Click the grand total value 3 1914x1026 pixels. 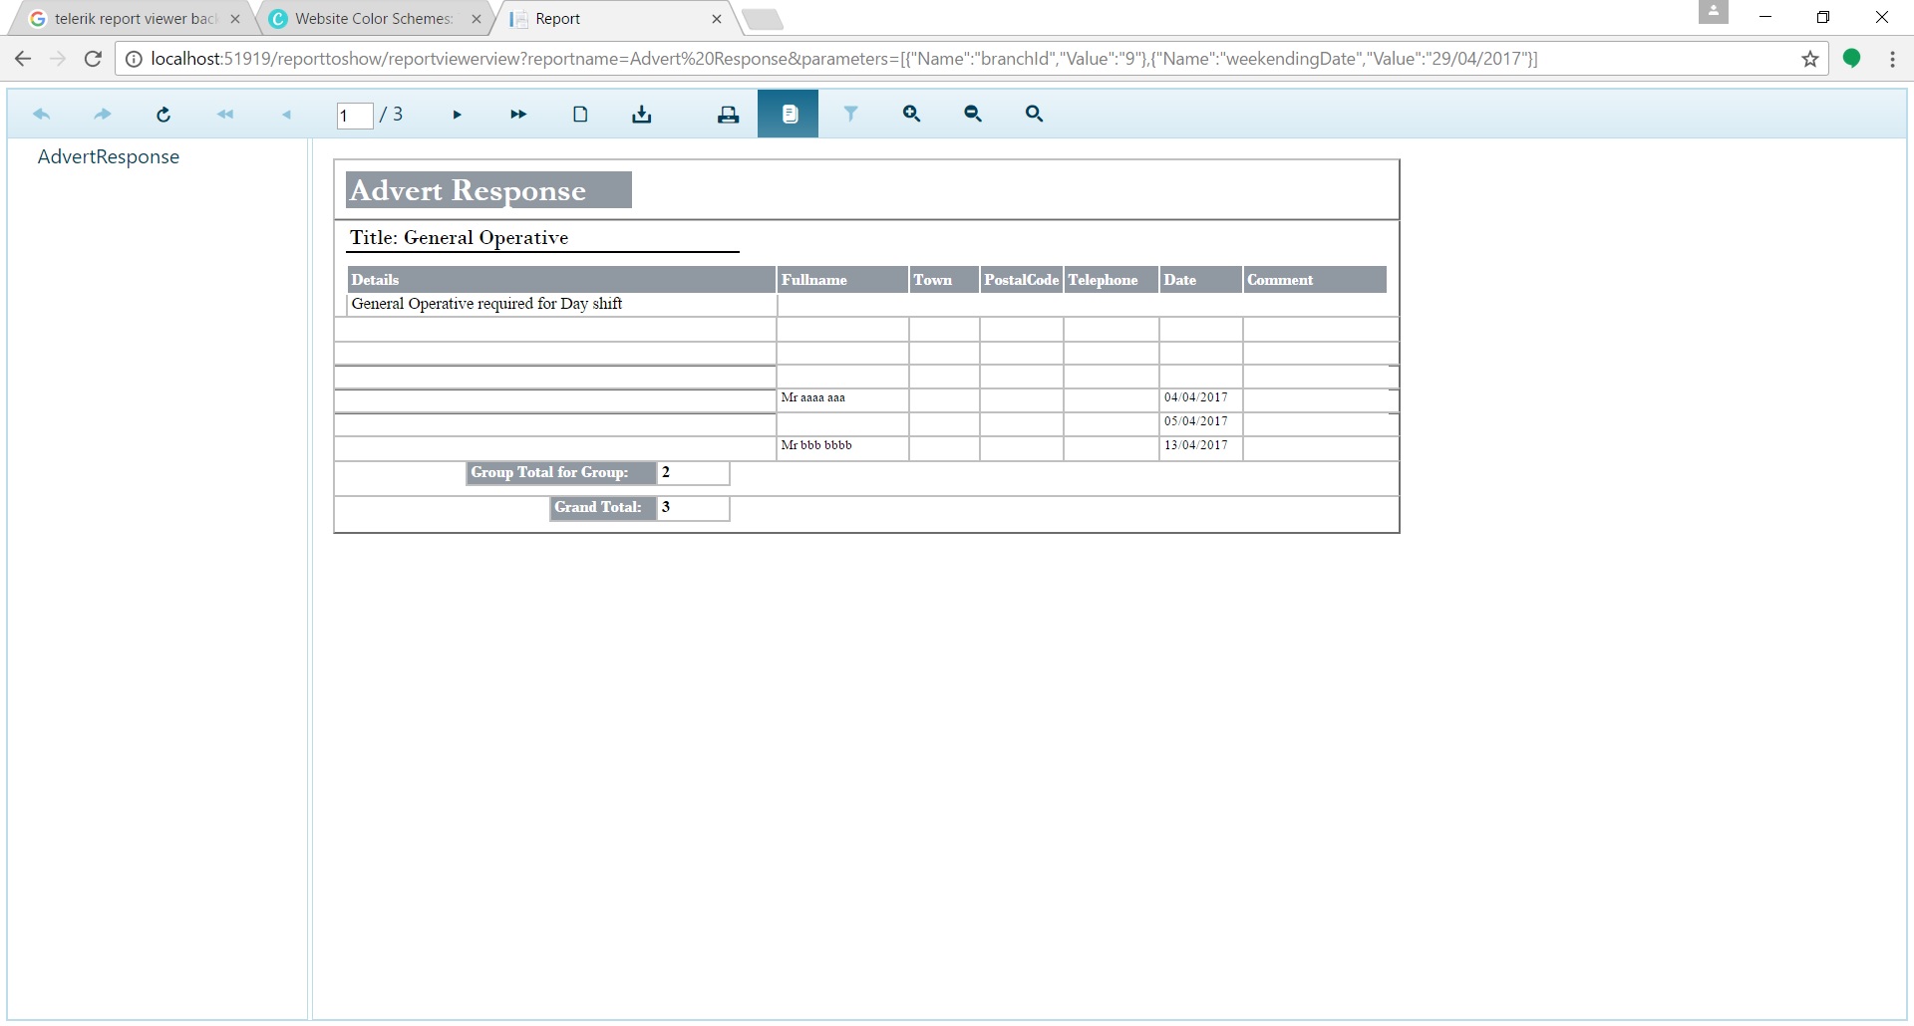[x=693, y=508]
